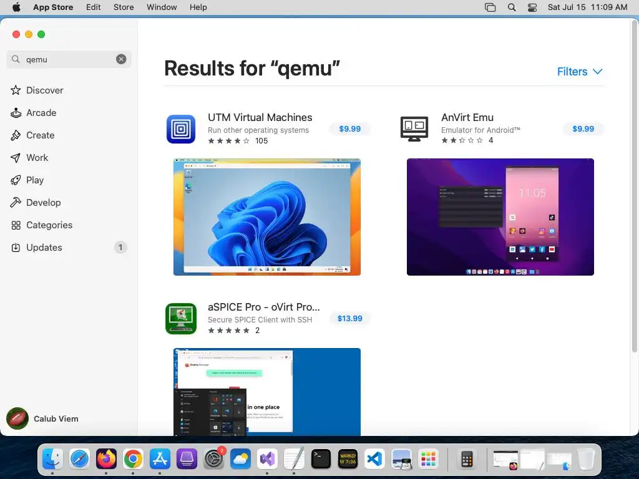Focus the qemu search input field
Viewport: 639px width, 479px height.
pyautogui.click(x=69, y=59)
